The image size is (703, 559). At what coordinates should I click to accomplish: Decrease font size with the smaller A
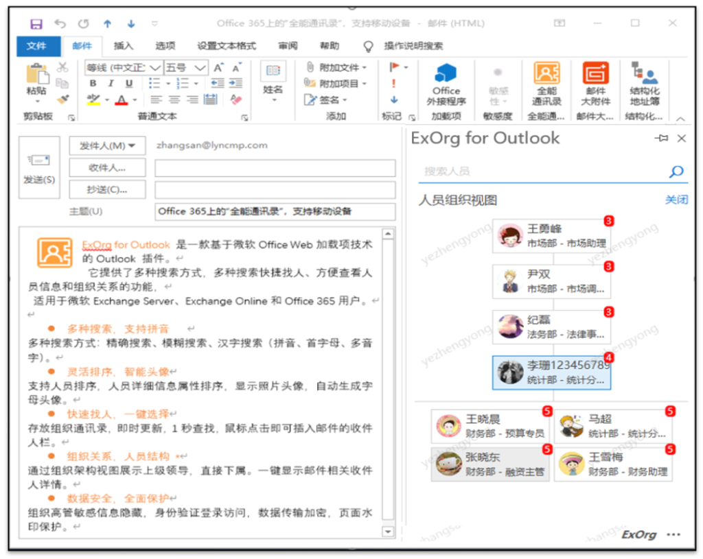236,68
